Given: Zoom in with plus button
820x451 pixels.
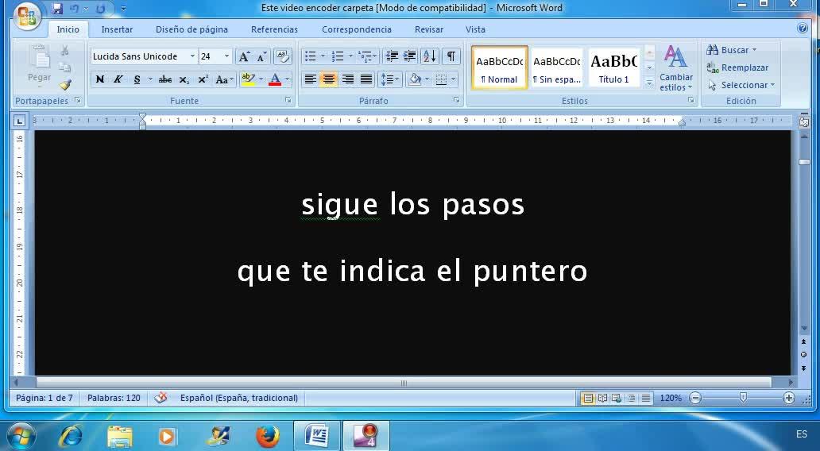Looking at the screenshot, I should coord(789,398).
